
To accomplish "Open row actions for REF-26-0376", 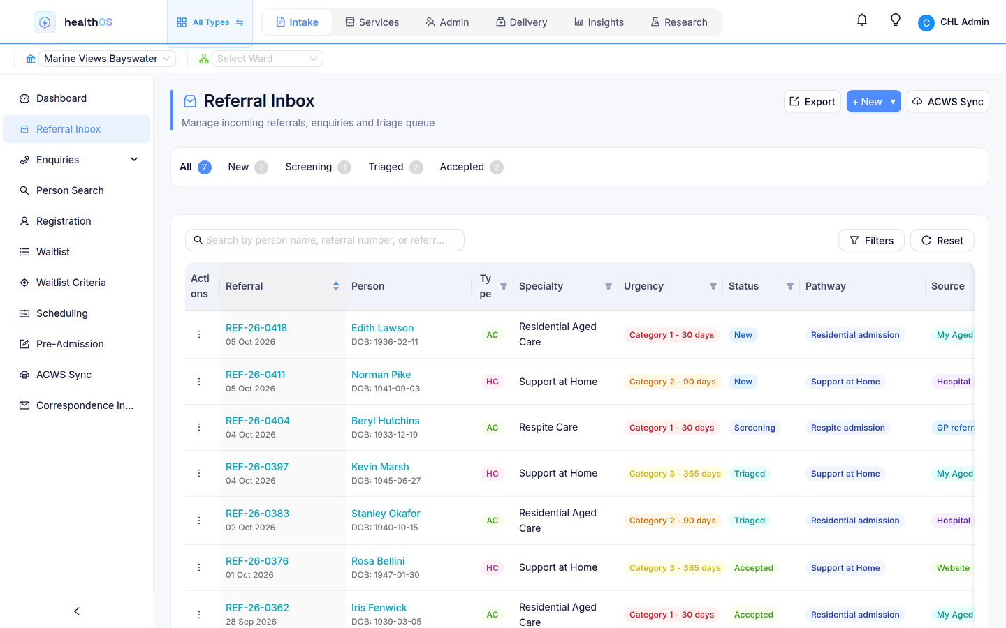I will (x=199, y=567).
